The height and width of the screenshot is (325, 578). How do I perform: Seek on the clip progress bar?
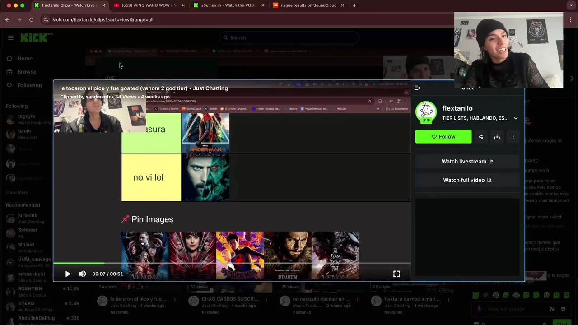232,263
